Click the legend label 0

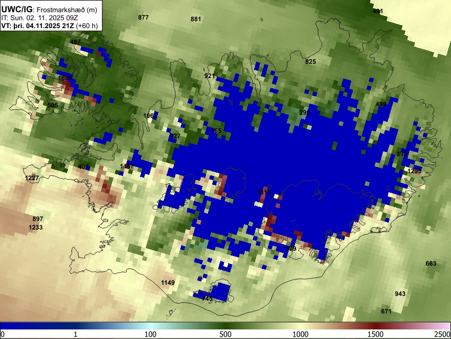tap(3, 334)
